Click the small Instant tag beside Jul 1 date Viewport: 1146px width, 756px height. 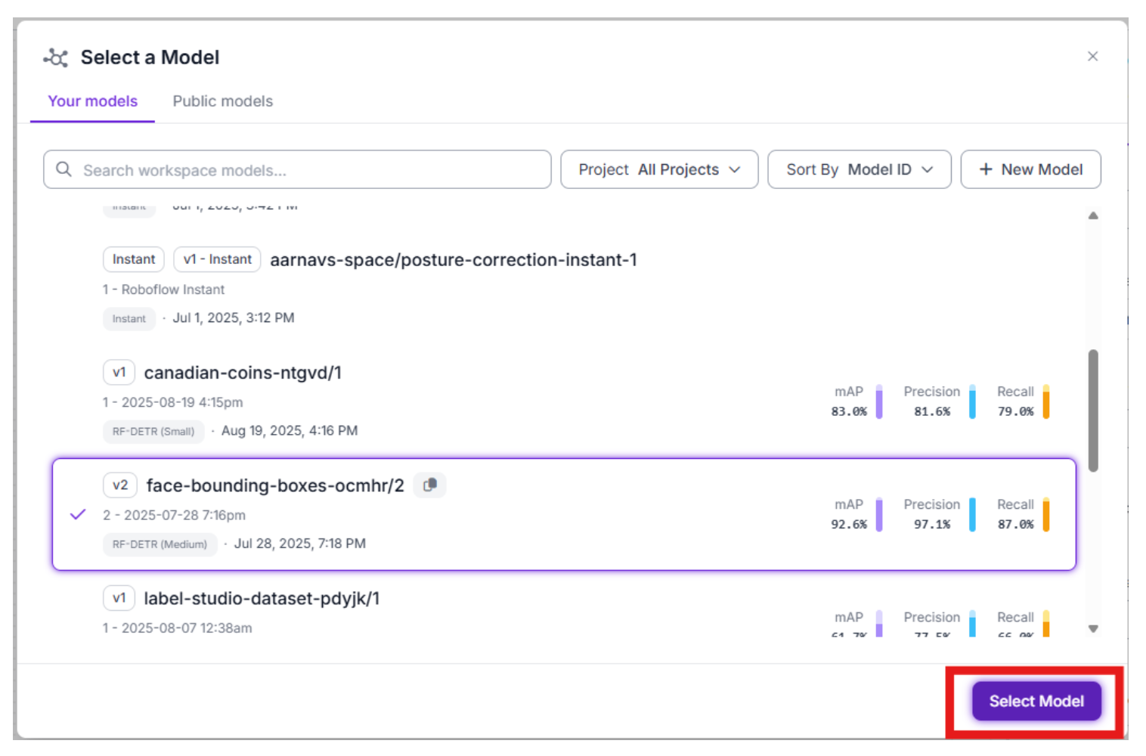pos(129,318)
